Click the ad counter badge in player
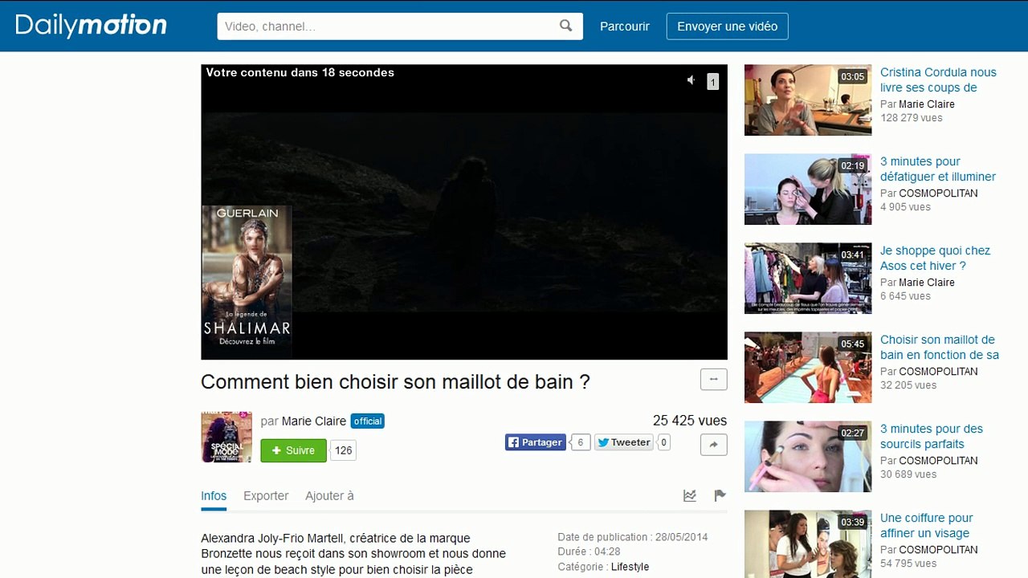This screenshot has height=578, width=1028. click(x=712, y=81)
